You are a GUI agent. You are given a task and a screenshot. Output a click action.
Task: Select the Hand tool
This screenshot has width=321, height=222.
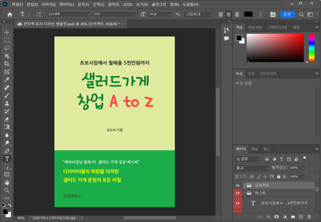point(7,182)
